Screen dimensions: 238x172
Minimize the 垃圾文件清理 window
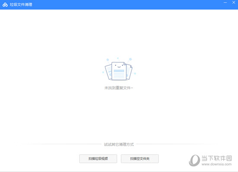pyautogui.click(x=225, y=3)
